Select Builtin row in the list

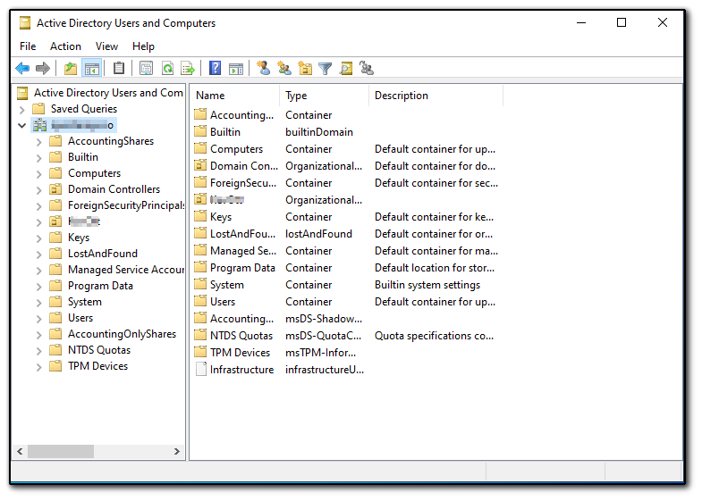tap(346, 132)
